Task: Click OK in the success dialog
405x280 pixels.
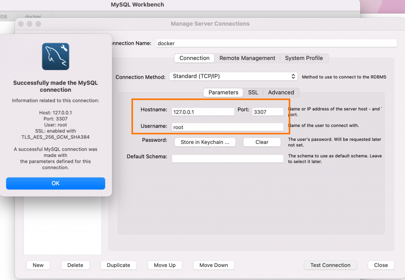Action: pyautogui.click(x=55, y=184)
